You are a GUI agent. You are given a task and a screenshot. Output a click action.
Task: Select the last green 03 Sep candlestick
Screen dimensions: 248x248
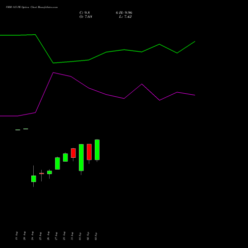[x=97, y=150]
